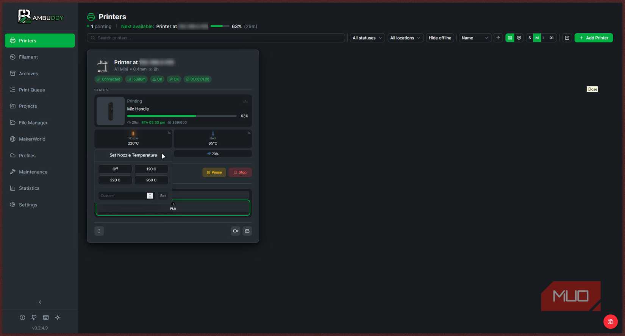Click the A1 Mini printer image icon
The image size is (625, 336).
(103, 65)
